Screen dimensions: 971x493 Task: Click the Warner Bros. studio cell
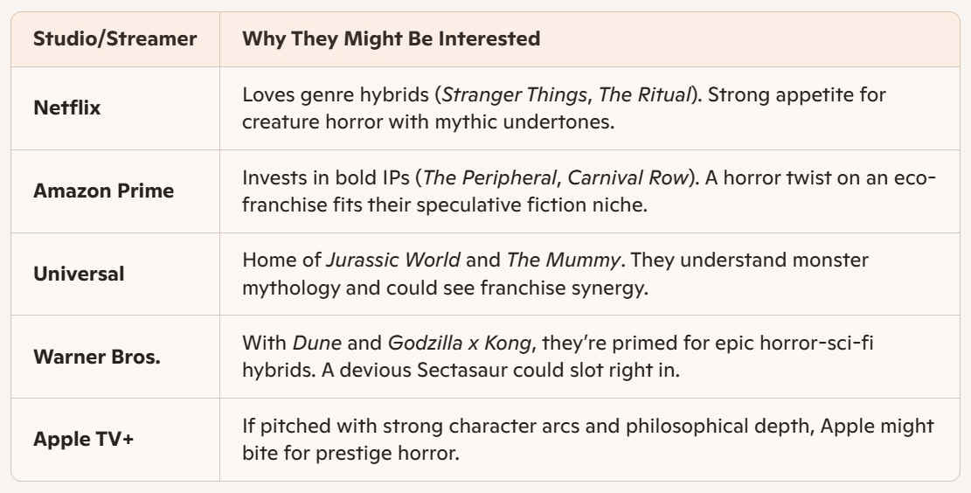(97, 358)
